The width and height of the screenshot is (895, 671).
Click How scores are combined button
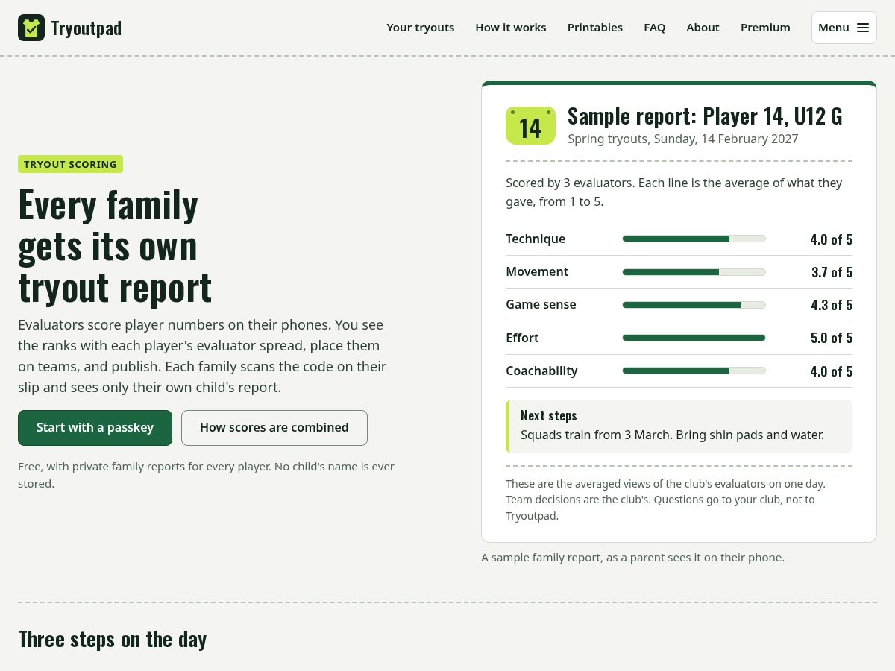pos(274,428)
